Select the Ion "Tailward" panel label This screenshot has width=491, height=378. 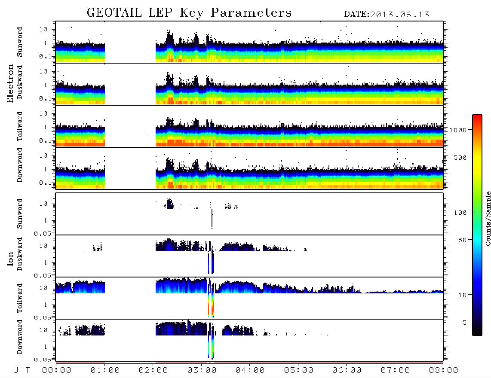(x=20, y=298)
